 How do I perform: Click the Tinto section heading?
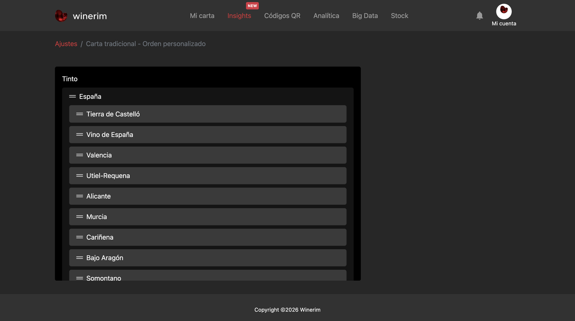click(x=70, y=79)
